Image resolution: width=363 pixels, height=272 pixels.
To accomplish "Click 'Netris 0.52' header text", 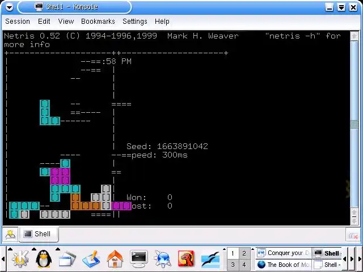I will [32, 36].
